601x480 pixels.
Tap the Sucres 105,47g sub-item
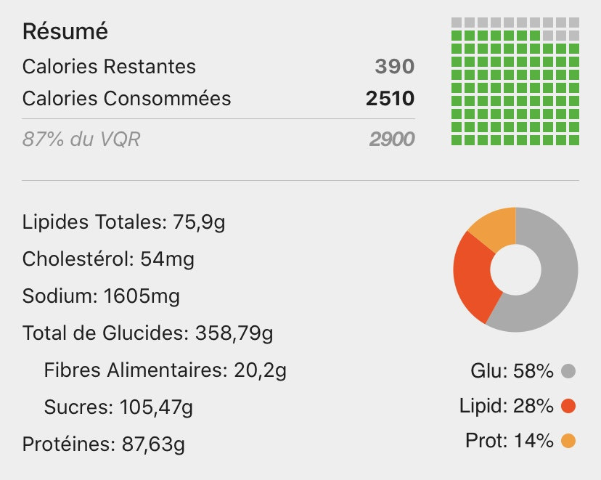(x=118, y=408)
